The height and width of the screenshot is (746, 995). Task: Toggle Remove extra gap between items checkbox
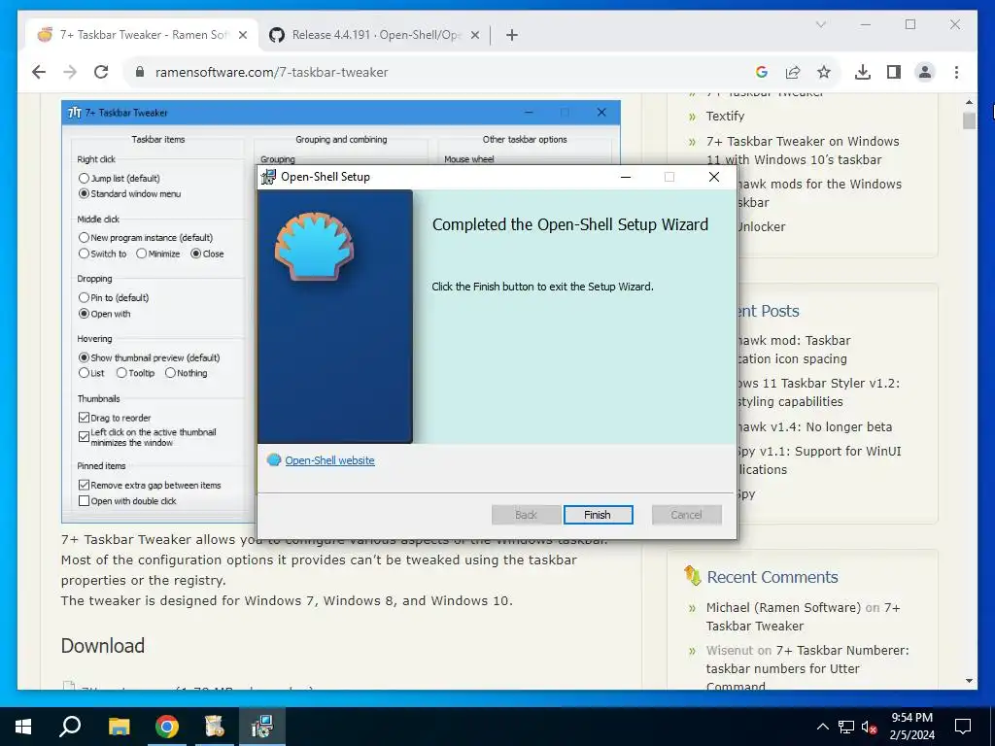click(84, 485)
